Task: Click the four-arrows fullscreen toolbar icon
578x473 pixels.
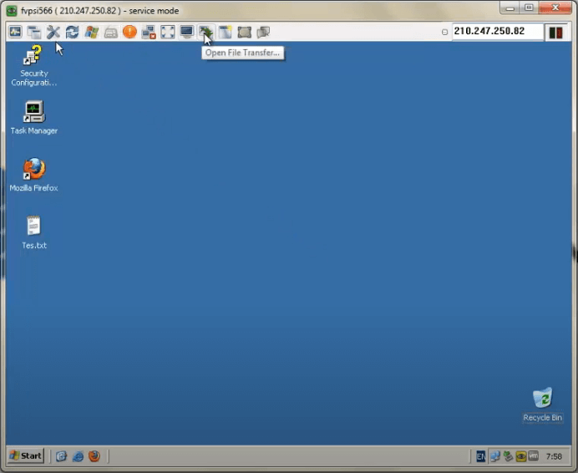Action: click(168, 32)
